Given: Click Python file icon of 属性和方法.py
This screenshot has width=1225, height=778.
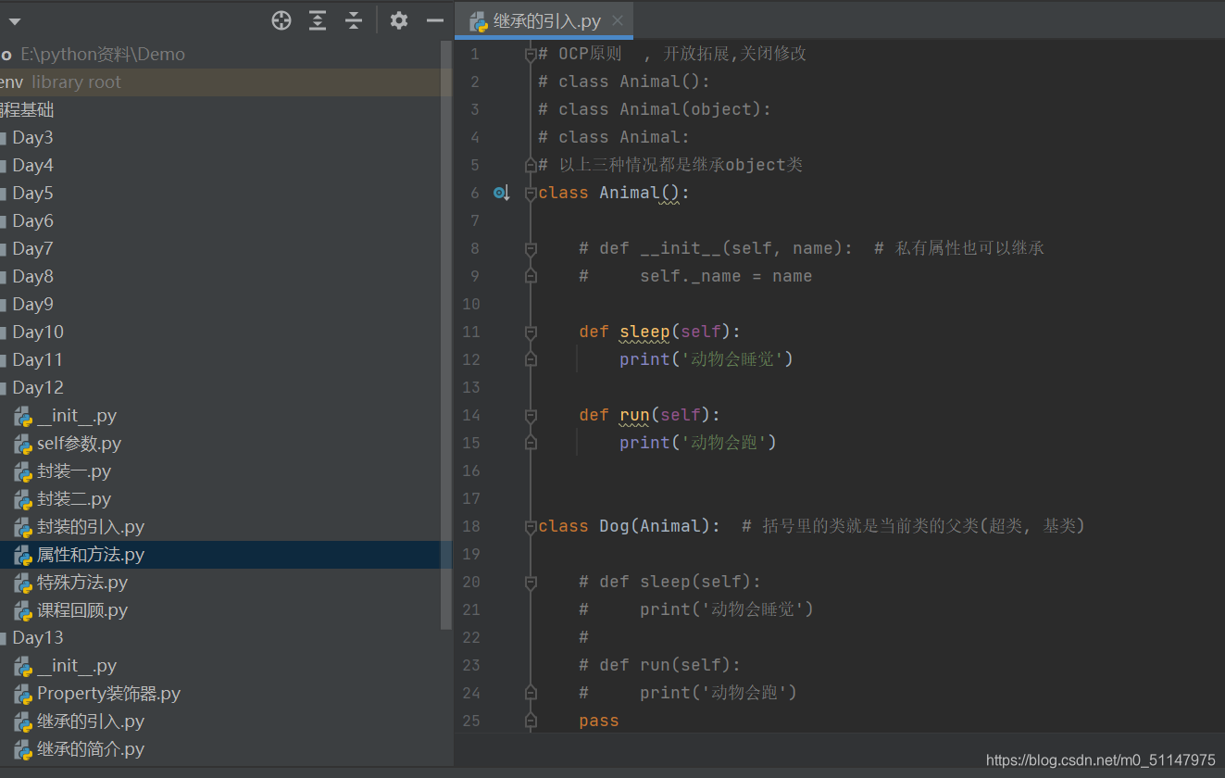Looking at the screenshot, I should (23, 555).
